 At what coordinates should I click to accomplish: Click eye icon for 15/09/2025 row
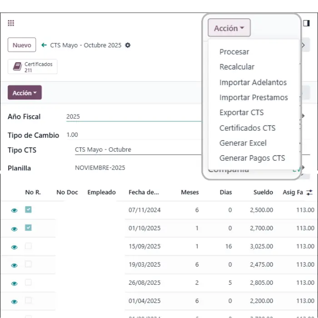14,247
